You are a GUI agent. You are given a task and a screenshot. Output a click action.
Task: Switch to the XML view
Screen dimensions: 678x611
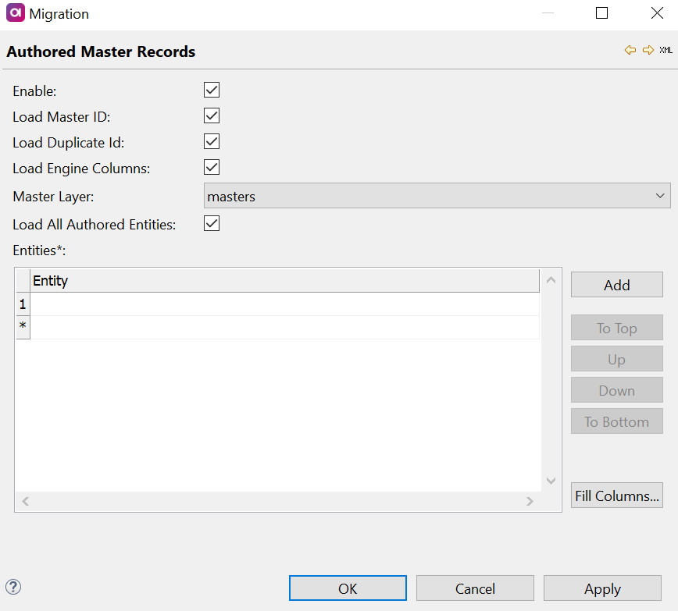click(x=666, y=50)
